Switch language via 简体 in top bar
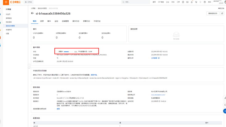Viewport: 226px width, 127px height. pos(210,2)
